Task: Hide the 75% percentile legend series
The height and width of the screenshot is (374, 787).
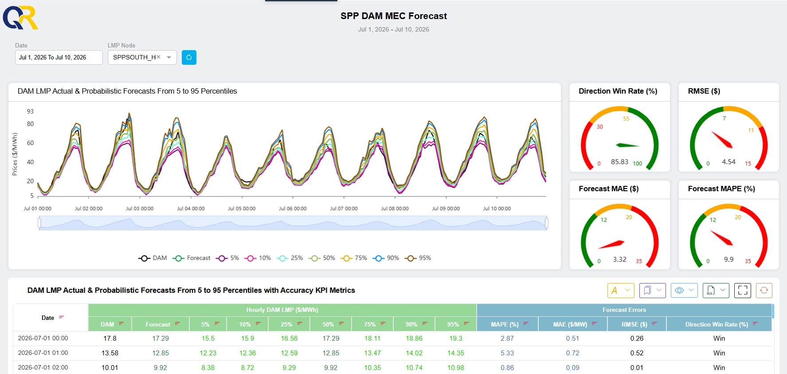Action: tap(354, 258)
